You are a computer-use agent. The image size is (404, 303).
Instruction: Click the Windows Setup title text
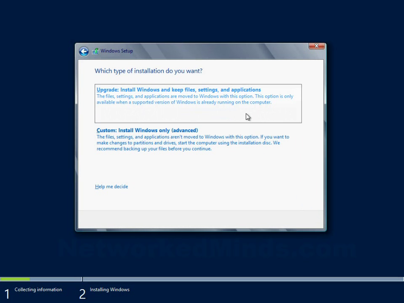[117, 51]
